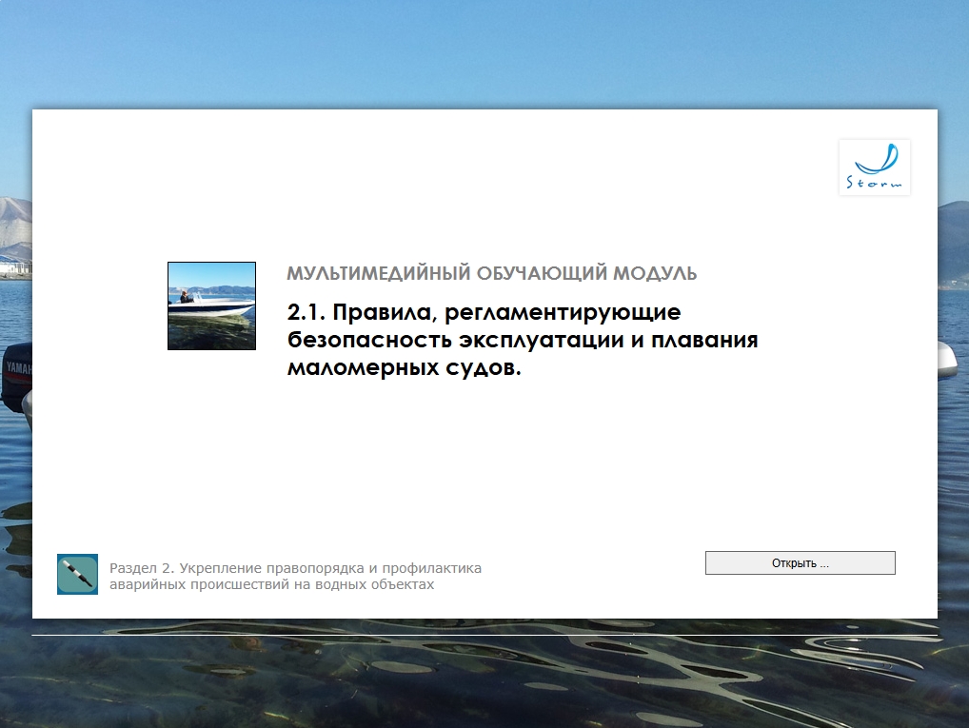Click the white buildings on the left shoreline
Viewport: 969px width, 728px height.
point(13,268)
